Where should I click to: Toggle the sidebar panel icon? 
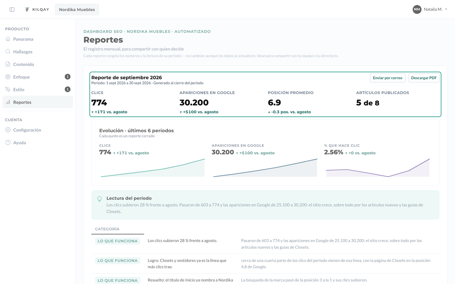click(x=12, y=9)
